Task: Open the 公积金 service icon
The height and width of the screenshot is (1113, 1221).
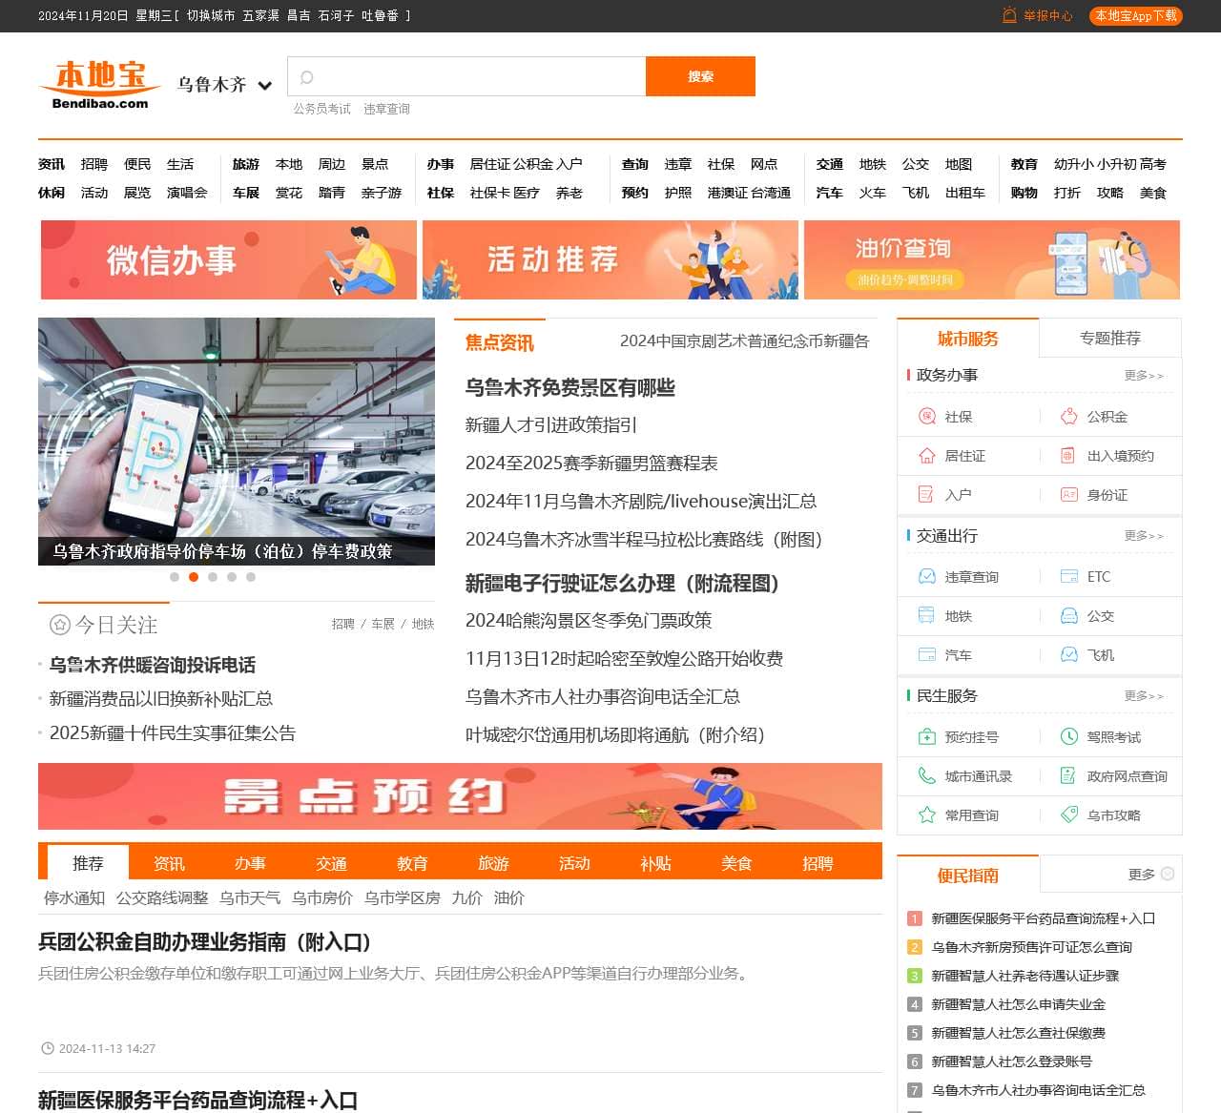Action: 1068,417
